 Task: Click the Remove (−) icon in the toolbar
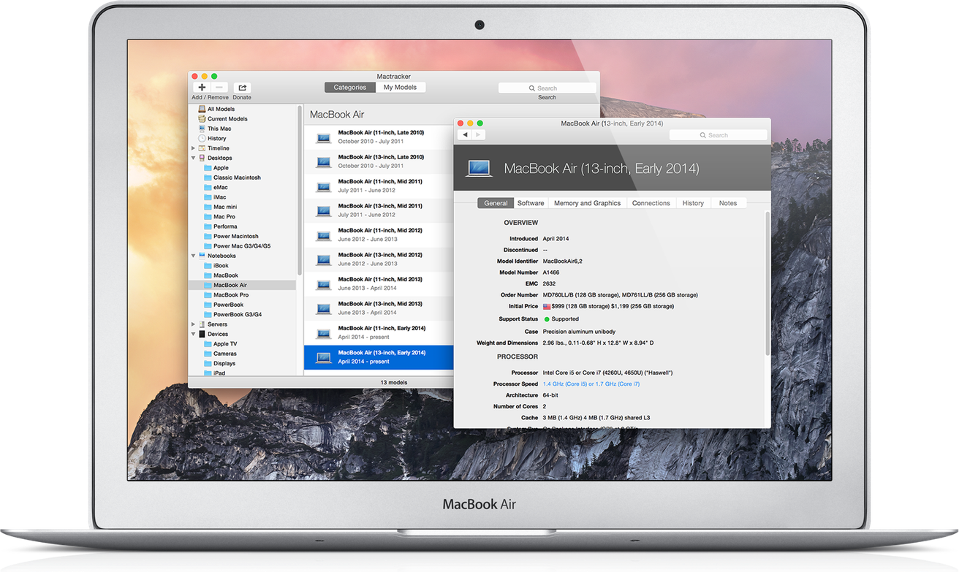coord(217,87)
